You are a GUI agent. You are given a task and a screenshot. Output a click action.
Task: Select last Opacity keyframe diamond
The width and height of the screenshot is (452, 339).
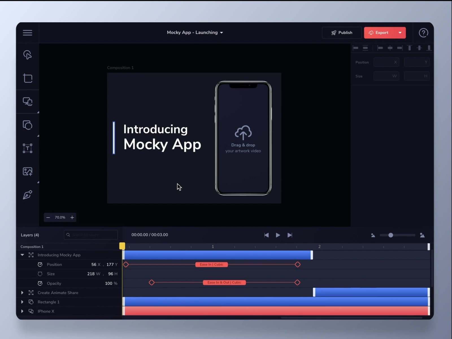pos(297,282)
